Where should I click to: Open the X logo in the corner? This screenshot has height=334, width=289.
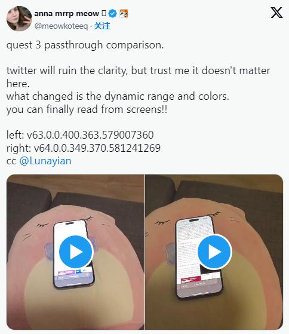click(276, 13)
